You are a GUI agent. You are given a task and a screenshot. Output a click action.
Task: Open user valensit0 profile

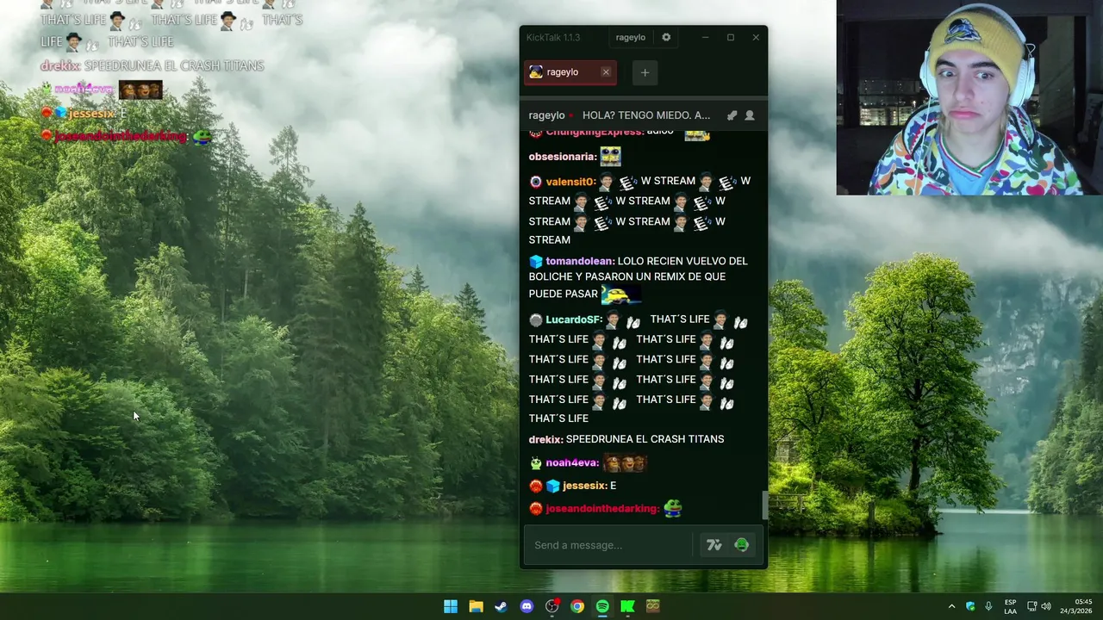point(570,182)
